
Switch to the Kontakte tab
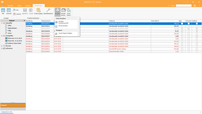tap(10, 6)
